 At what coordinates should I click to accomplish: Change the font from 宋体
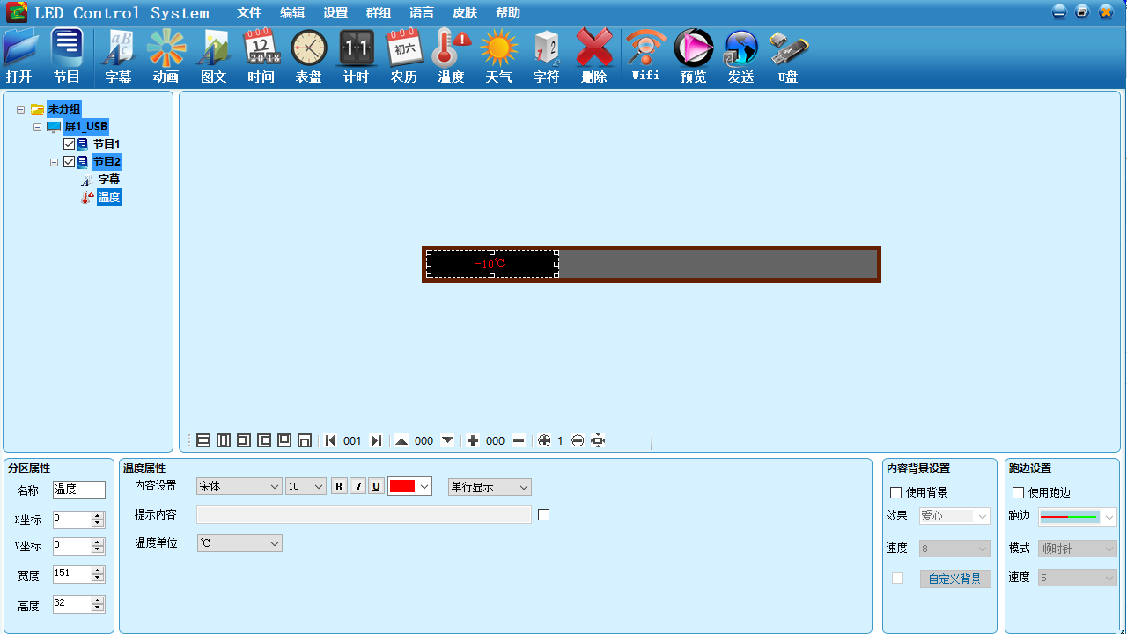pos(239,485)
